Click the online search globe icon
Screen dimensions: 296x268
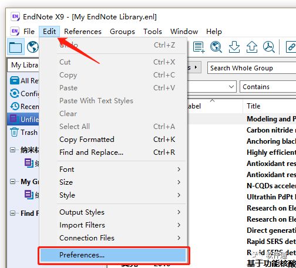(32, 47)
